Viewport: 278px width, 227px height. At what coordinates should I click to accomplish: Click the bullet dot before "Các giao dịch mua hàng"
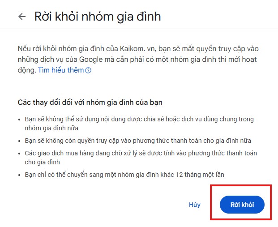pos(19,154)
